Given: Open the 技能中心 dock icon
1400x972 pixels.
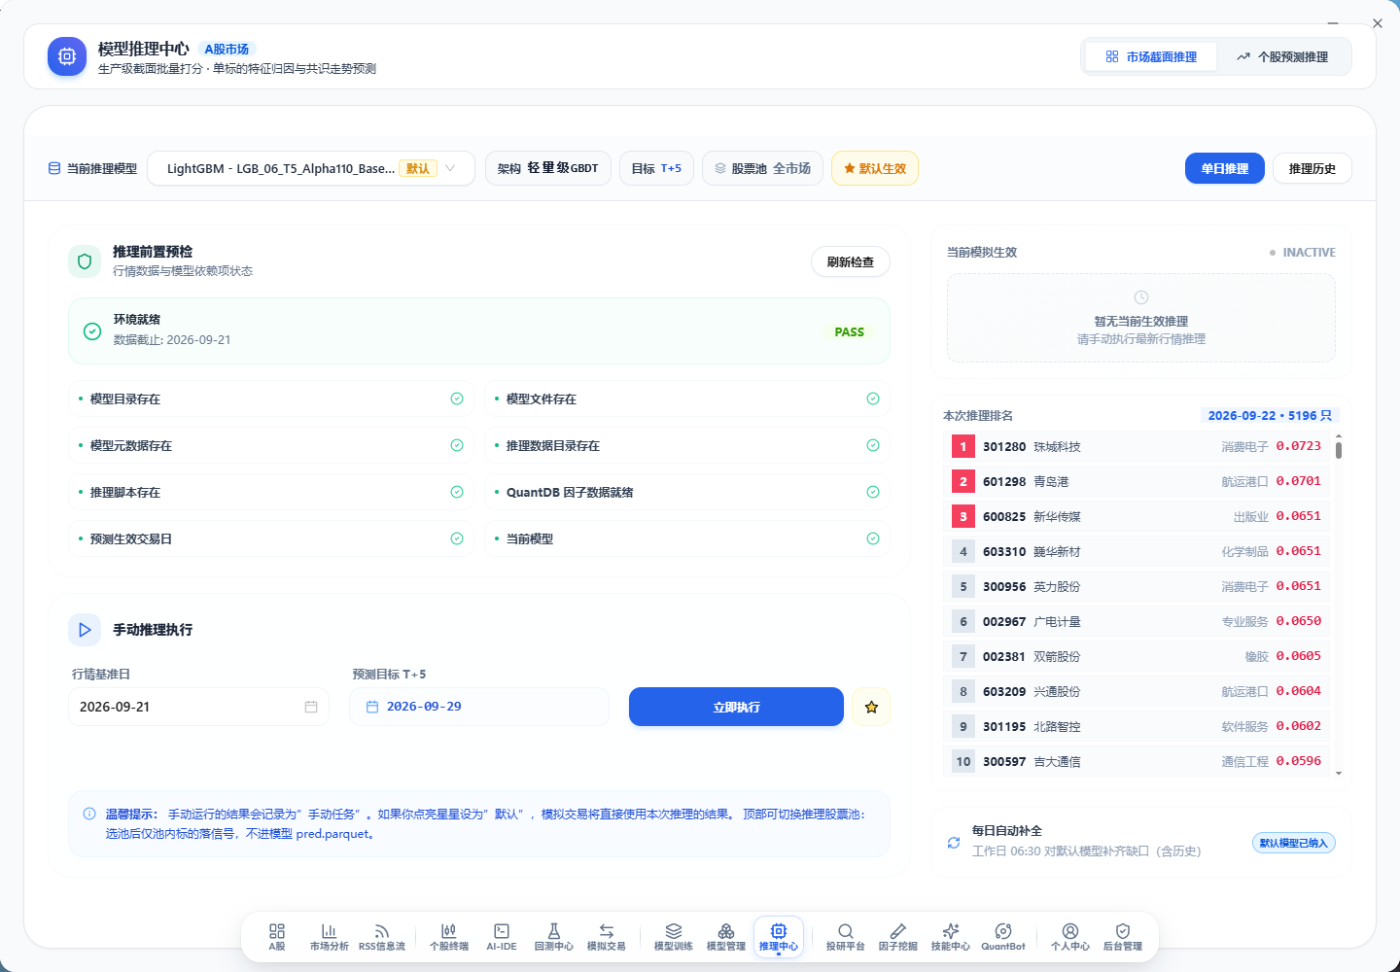Looking at the screenshot, I should point(951,937).
